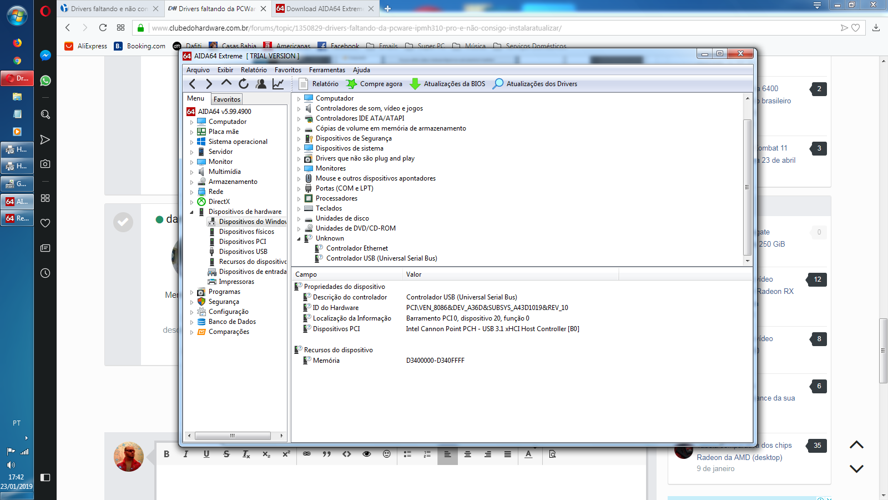Expand Sistema operacional tree node
Viewport: 888px width, 500px height.
[192, 142]
